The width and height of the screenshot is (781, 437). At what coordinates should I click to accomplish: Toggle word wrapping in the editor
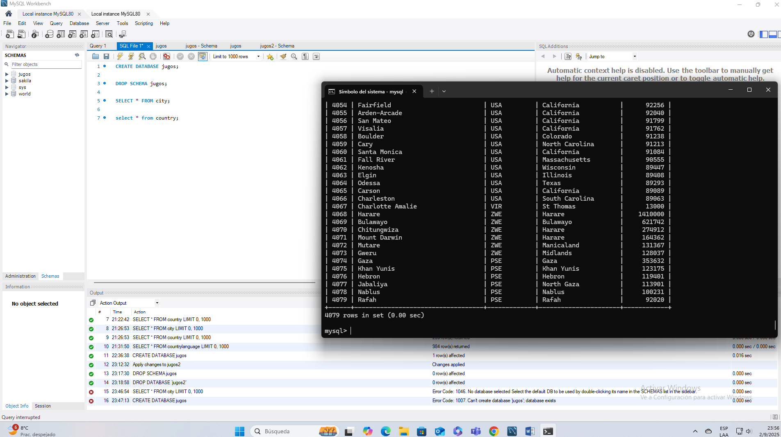[x=316, y=57]
